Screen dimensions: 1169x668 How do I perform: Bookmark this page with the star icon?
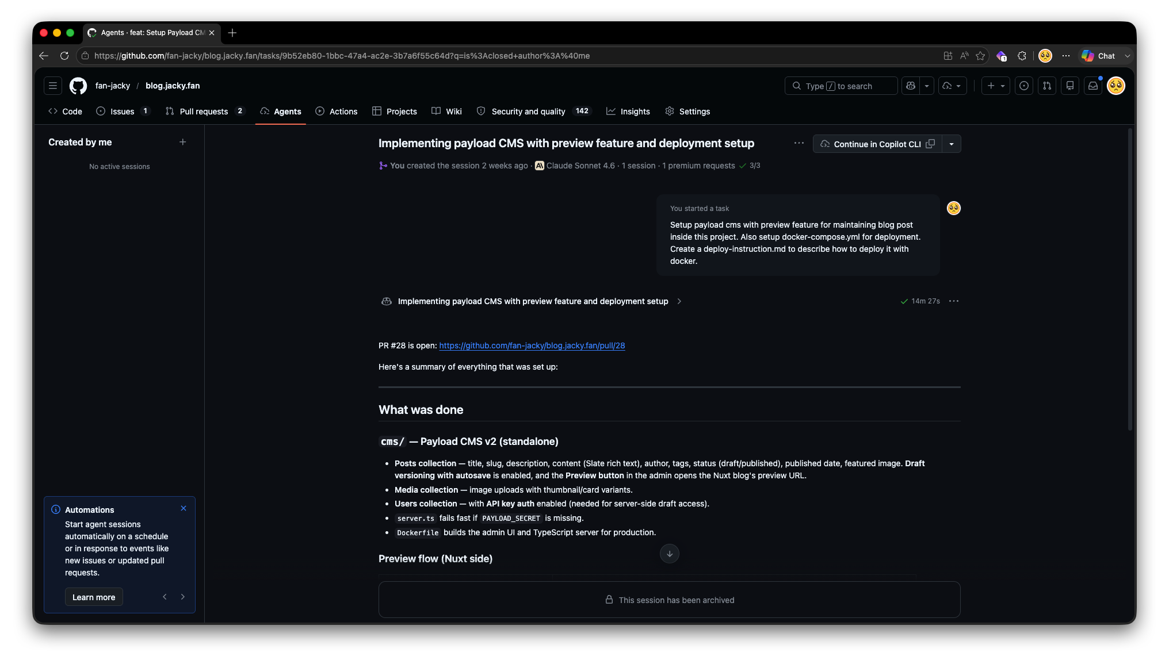tap(981, 56)
